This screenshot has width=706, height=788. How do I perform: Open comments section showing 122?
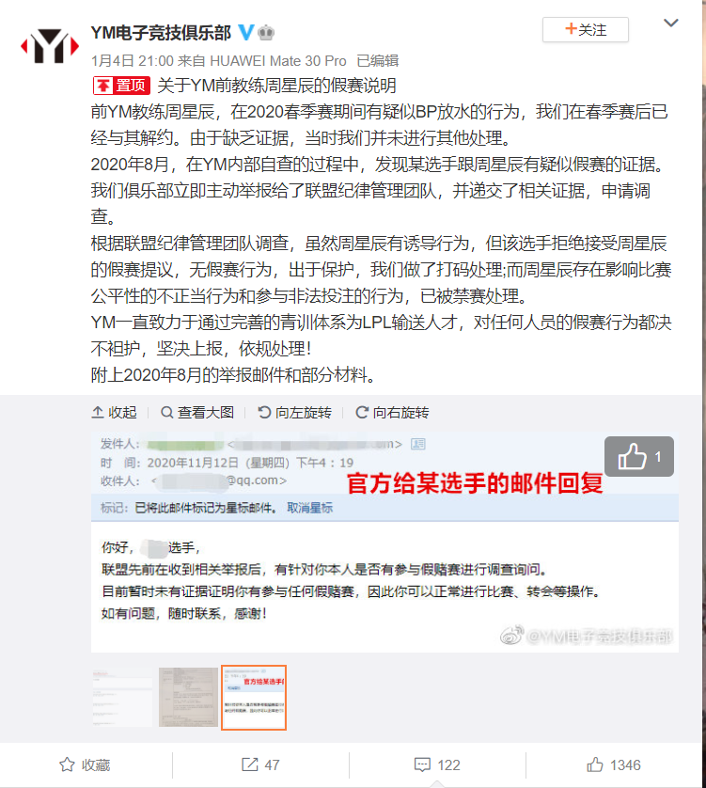coord(437,764)
